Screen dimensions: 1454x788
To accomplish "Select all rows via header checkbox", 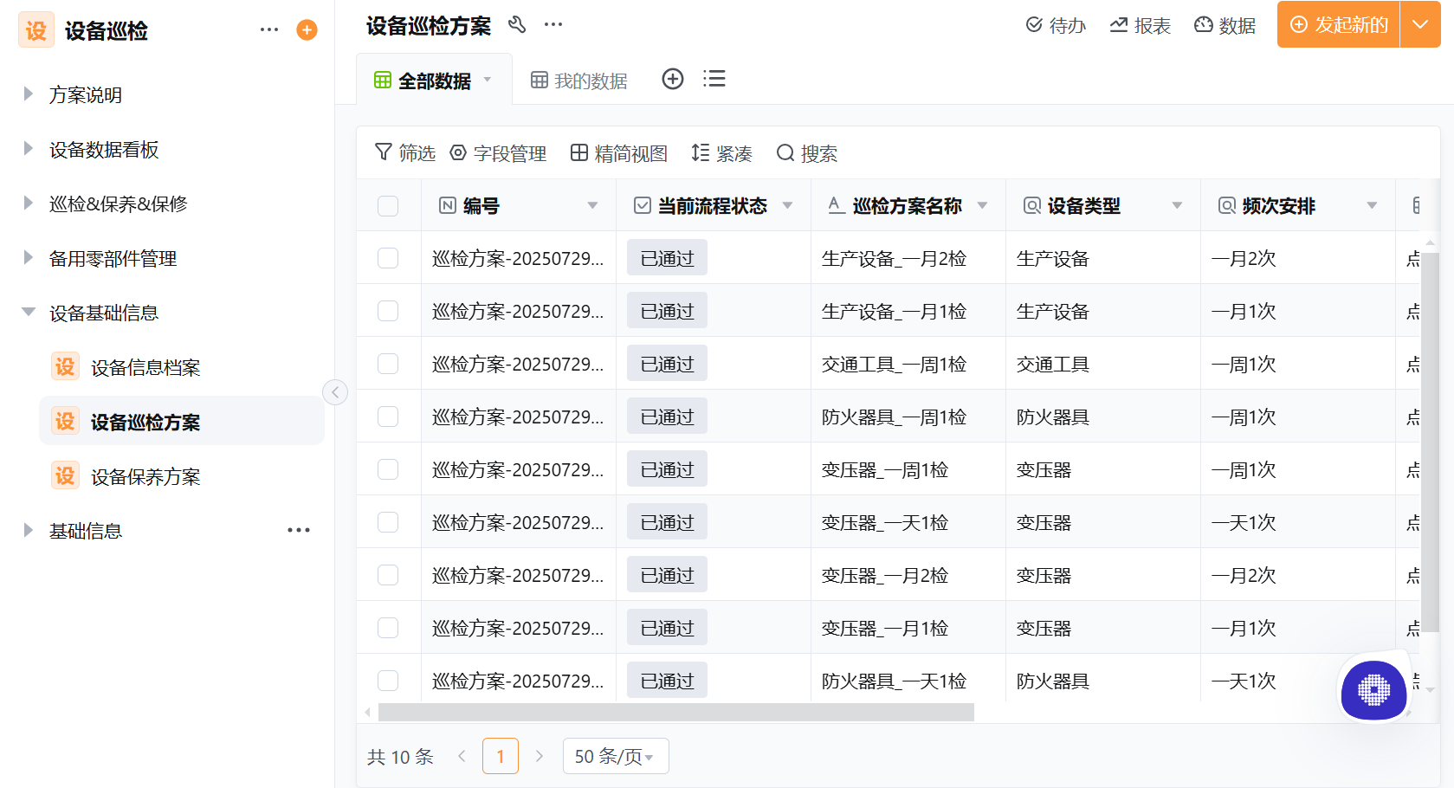I will coord(388,205).
